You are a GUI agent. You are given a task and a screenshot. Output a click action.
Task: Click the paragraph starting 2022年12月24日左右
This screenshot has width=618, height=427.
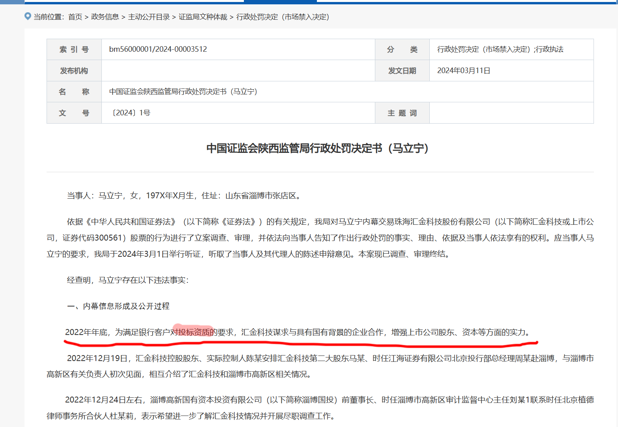(320, 408)
